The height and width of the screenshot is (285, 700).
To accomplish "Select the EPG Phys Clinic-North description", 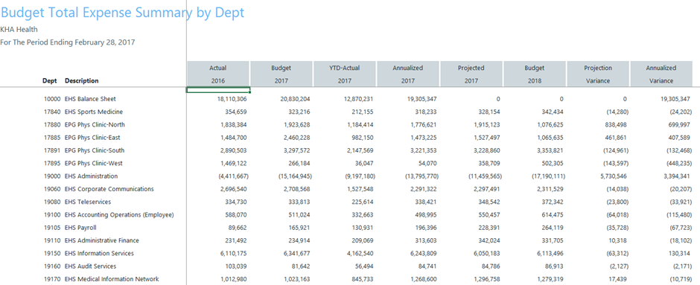I will (x=95, y=125).
